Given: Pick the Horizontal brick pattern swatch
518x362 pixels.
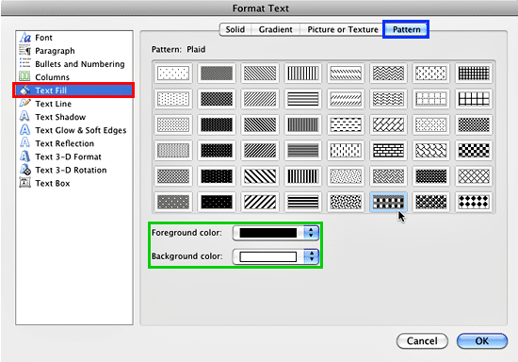Looking at the screenshot, I should coord(388,150).
